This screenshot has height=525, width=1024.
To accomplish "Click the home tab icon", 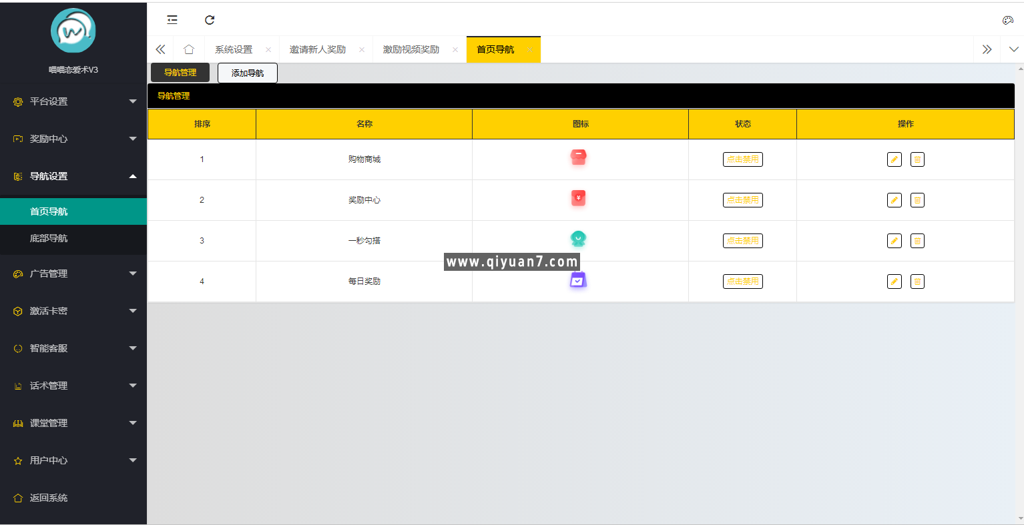I will coord(189,49).
